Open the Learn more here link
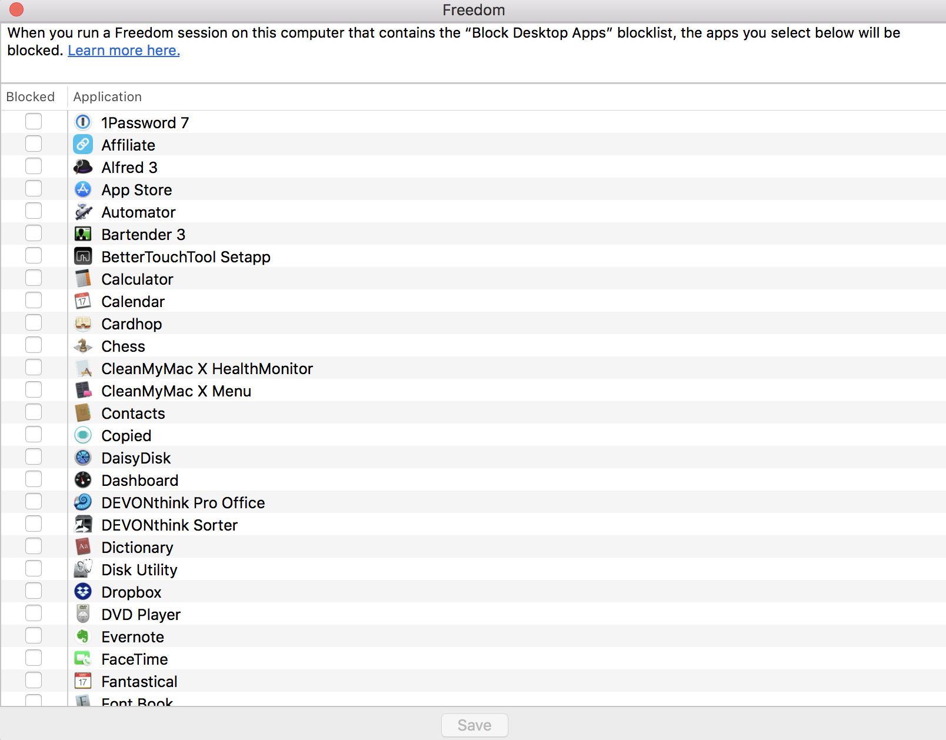 pos(124,51)
